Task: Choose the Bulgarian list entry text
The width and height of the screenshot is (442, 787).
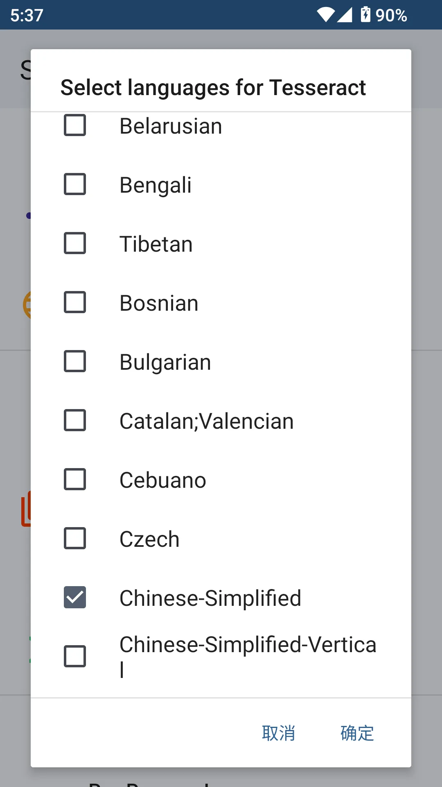Action: click(165, 362)
